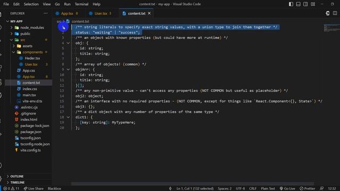Image resolution: width=340 pixels, height=191 pixels.
Task: Open App.css file
Action: 29,71
